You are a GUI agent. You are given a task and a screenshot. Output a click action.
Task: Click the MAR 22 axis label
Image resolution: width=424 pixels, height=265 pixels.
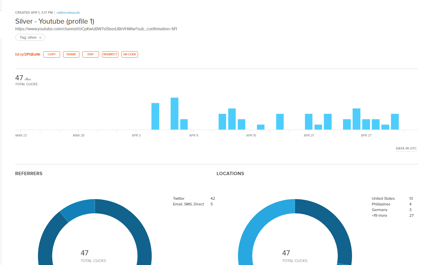pos(21,135)
